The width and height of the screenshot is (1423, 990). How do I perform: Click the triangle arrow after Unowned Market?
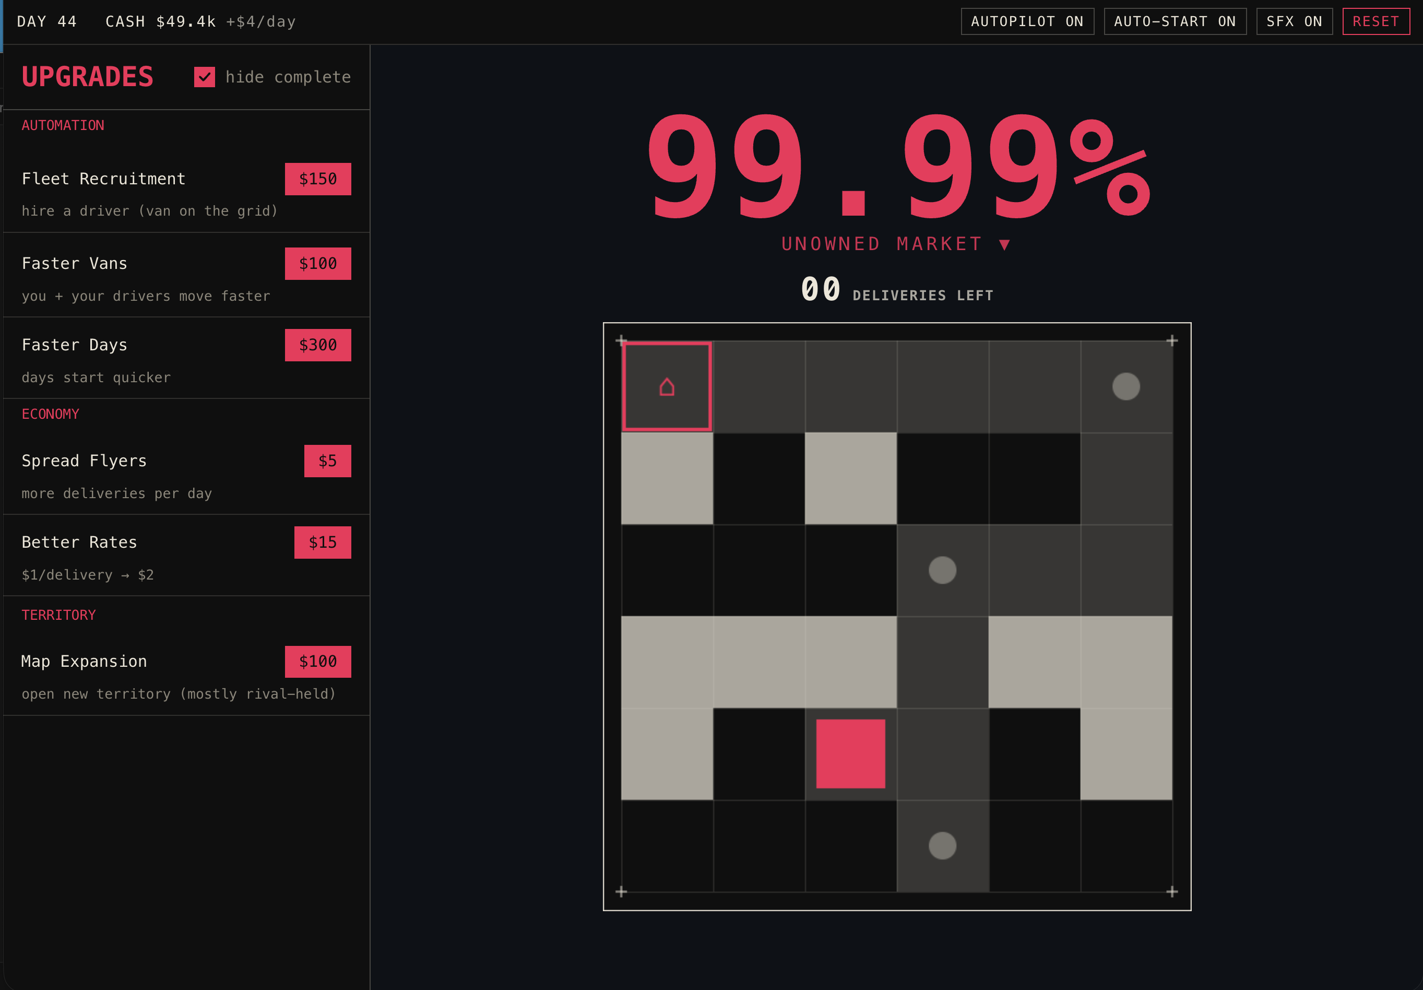coord(1005,244)
